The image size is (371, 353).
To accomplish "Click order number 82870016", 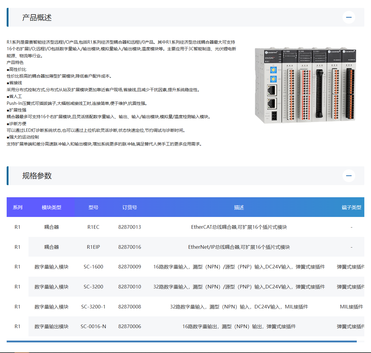I will [x=130, y=247].
